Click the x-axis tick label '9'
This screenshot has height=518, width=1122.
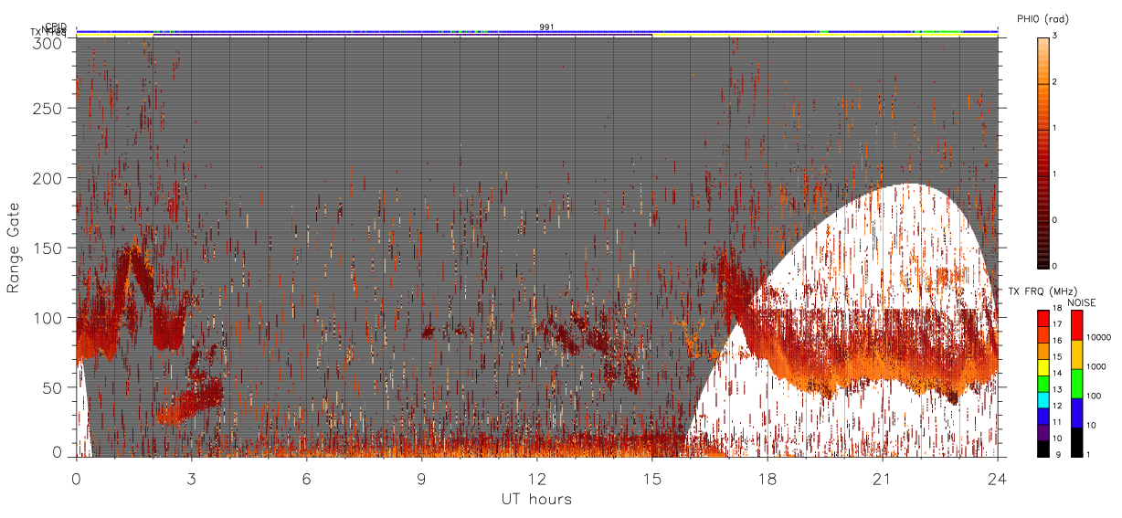tap(421, 478)
